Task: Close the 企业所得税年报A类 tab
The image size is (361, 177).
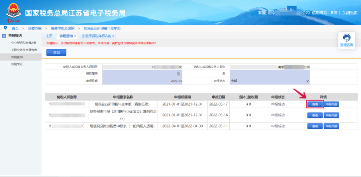Action: click(x=113, y=36)
